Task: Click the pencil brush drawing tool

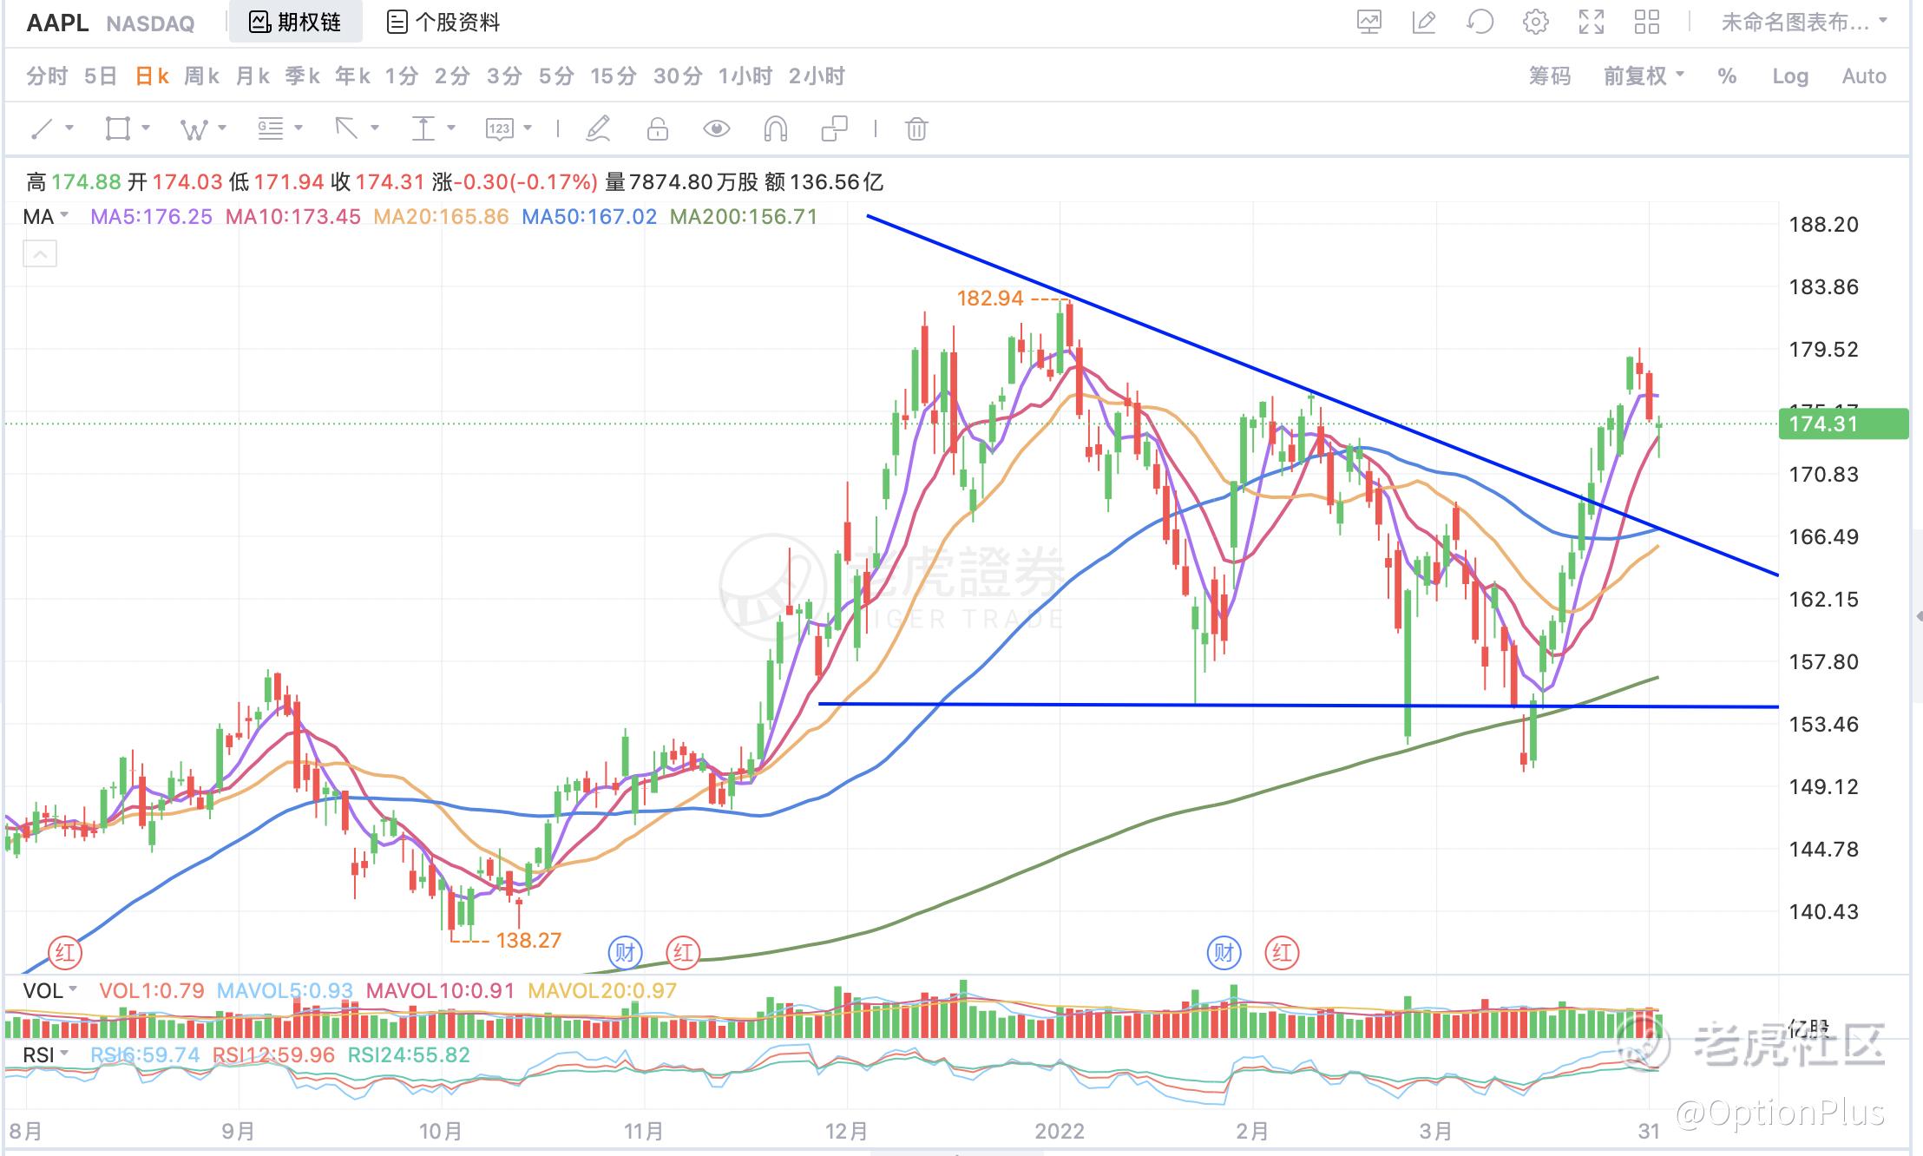Action: 598,129
